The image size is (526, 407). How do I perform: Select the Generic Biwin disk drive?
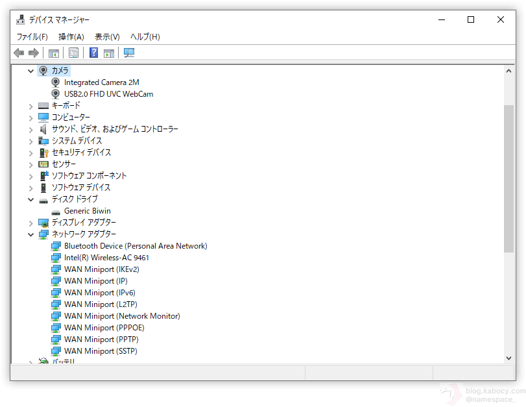[87, 211]
